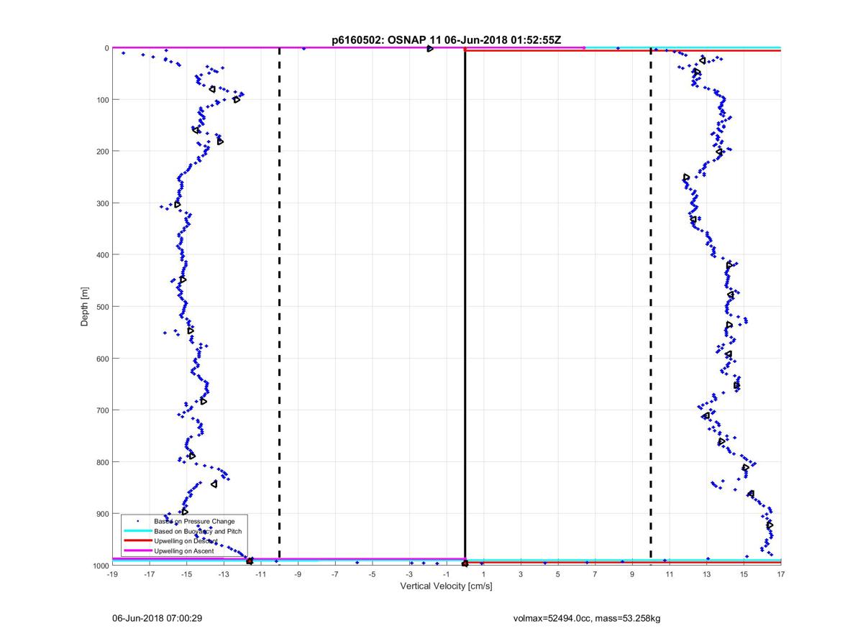Screen dimensions: 863x636
Task: Click depth axis tick label "200"
Action: click(x=102, y=152)
